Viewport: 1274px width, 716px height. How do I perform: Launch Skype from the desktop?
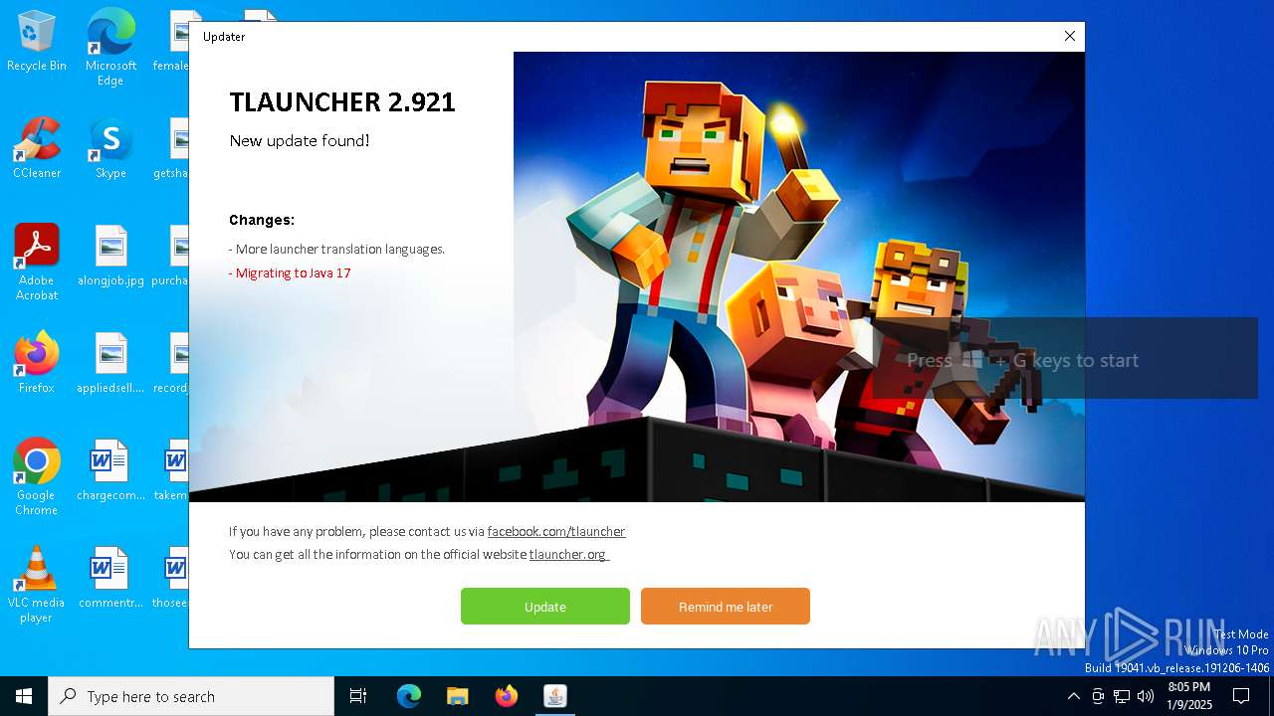110,149
